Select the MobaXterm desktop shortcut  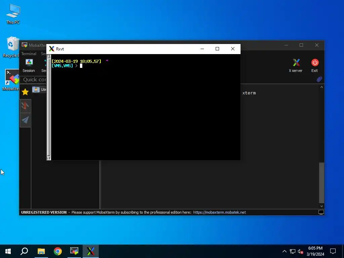tap(10, 80)
